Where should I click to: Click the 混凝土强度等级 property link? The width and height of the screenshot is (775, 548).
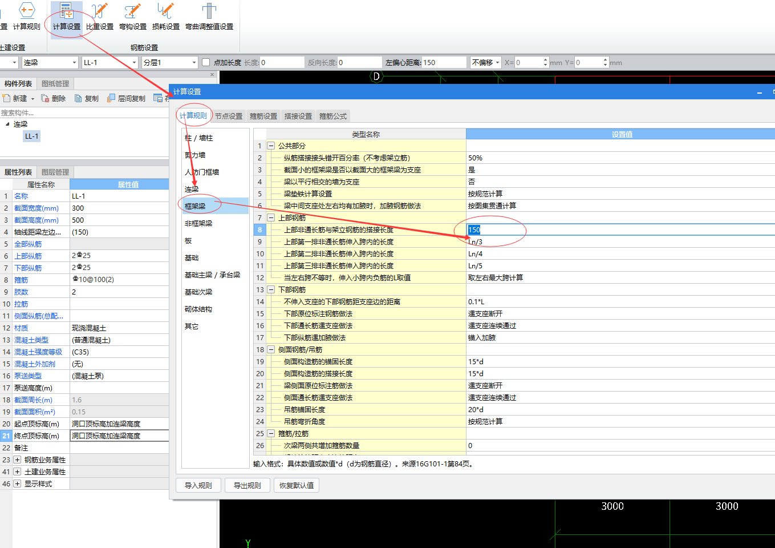click(38, 352)
